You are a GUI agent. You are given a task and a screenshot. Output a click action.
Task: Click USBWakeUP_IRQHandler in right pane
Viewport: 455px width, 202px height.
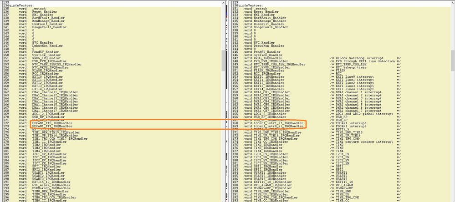point(272,188)
